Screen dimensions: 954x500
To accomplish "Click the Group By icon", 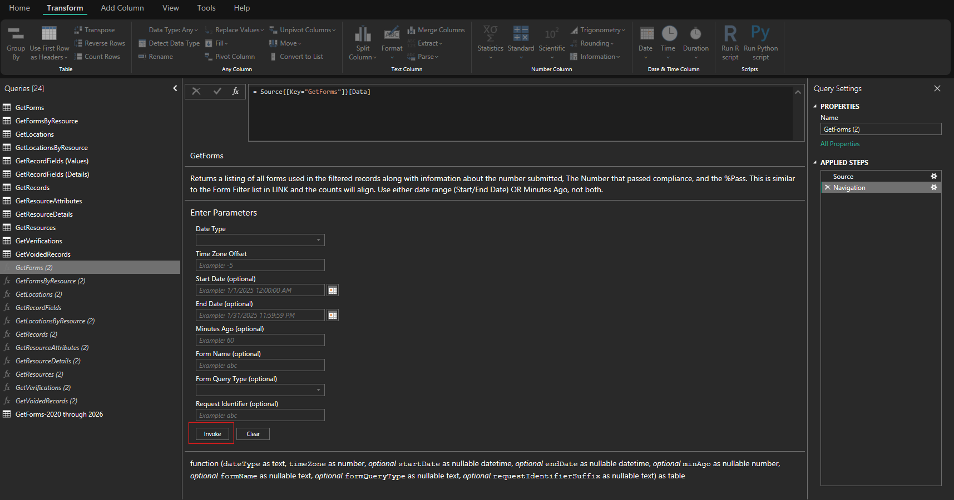I will point(16,34).
